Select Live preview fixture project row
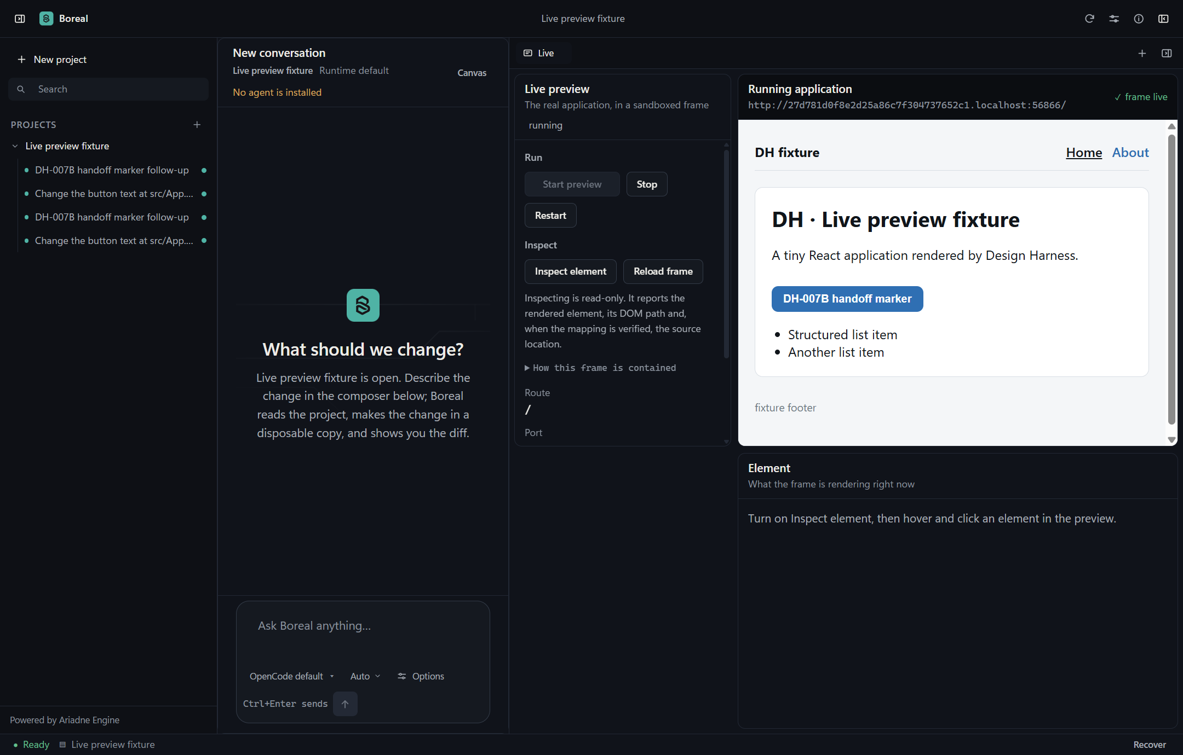This screenshot has height=755, width=1183. click(108, 146)
